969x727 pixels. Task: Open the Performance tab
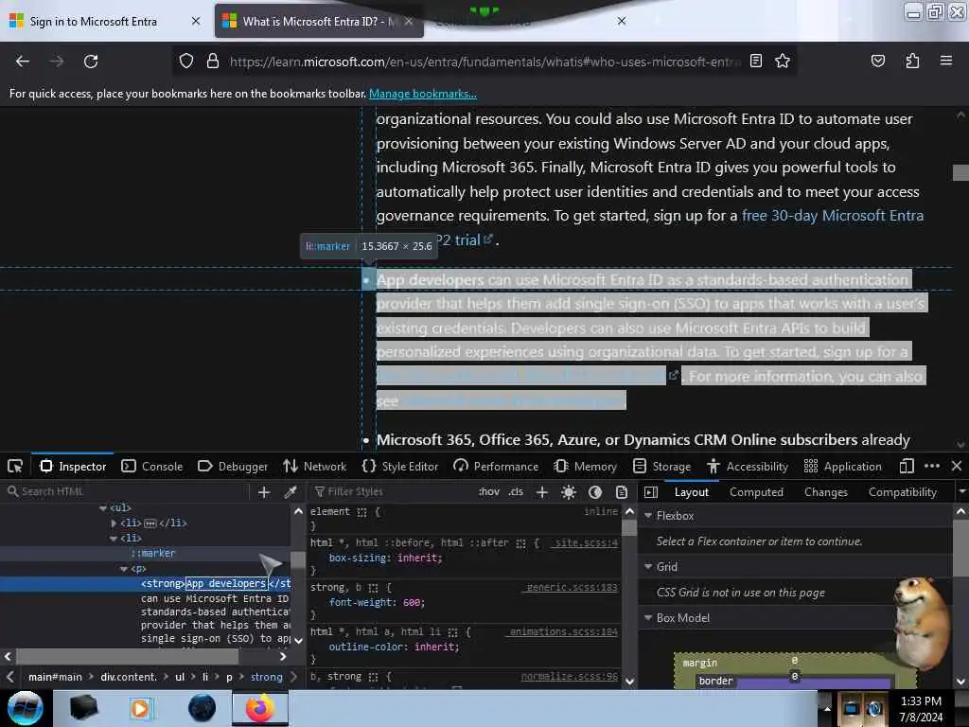[496, 466]
